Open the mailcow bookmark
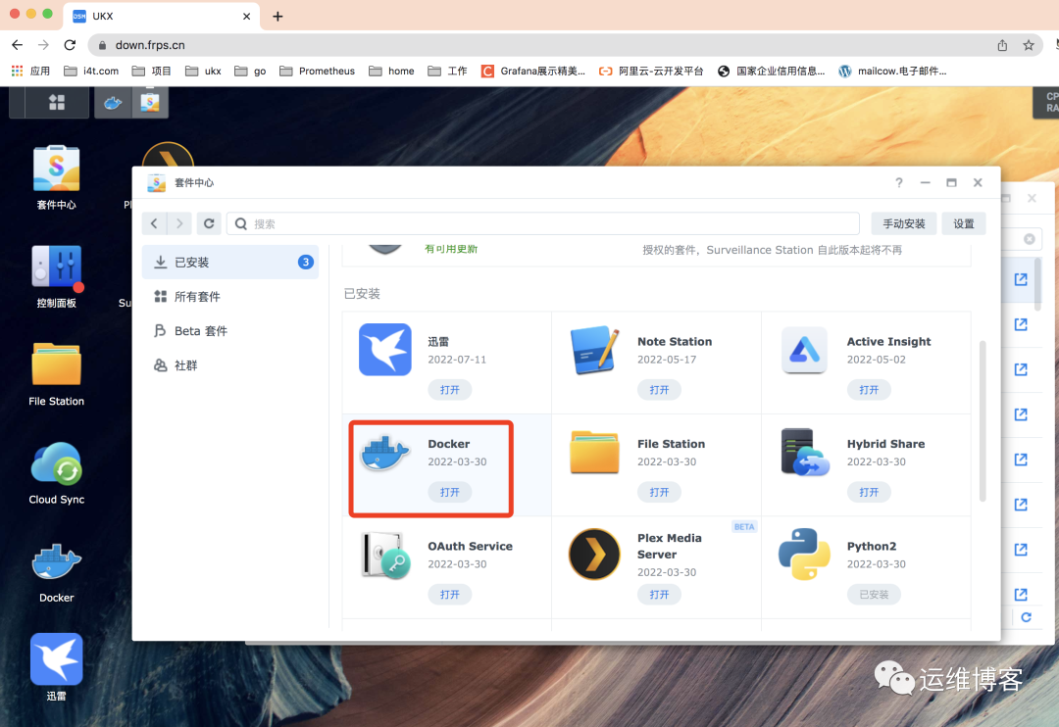The height and width of the screenshot is (727, 1059). (x=892, y=71)
